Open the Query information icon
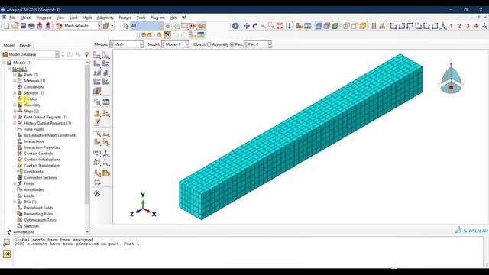Image resolution: width=489 pixels, height=275 pixels. pos(235,26)
